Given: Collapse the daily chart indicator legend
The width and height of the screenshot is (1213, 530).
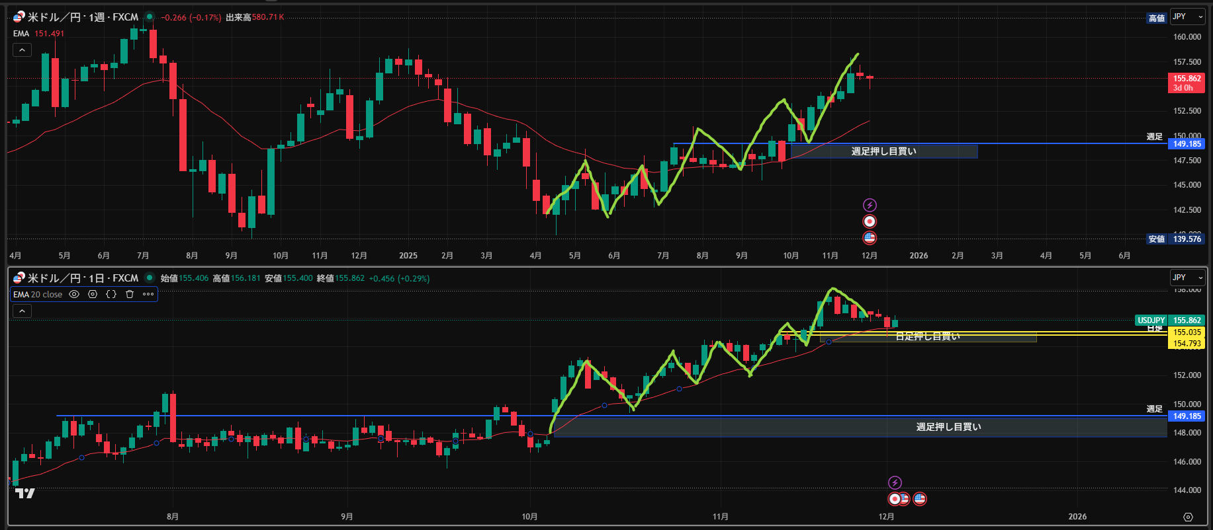Looking at the screenshot, I should coord(22,311).
